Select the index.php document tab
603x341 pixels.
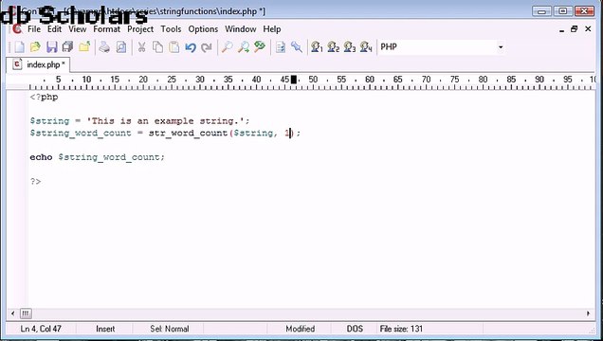[38, 64]
